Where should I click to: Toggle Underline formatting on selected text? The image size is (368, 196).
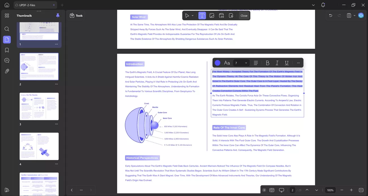[x=286, y=63]
